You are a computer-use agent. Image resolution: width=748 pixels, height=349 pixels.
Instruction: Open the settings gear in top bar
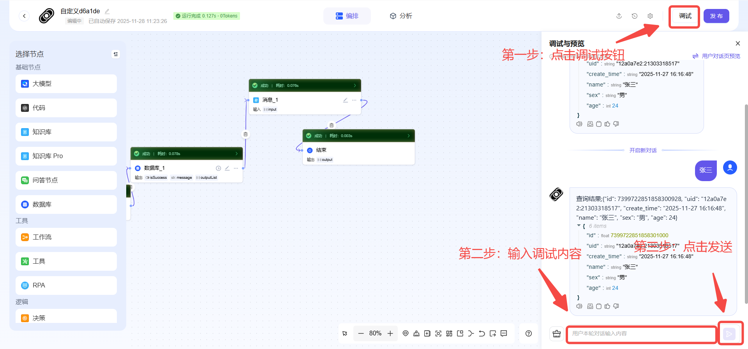[x=650, y=16]
